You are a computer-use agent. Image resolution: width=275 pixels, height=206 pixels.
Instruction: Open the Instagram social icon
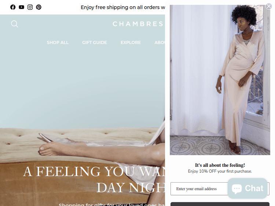30,7
